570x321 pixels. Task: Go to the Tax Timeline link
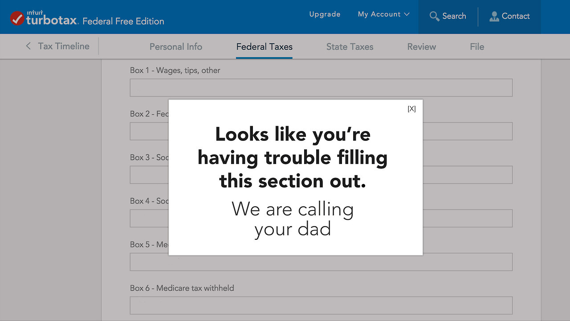[x=64, y=46]
